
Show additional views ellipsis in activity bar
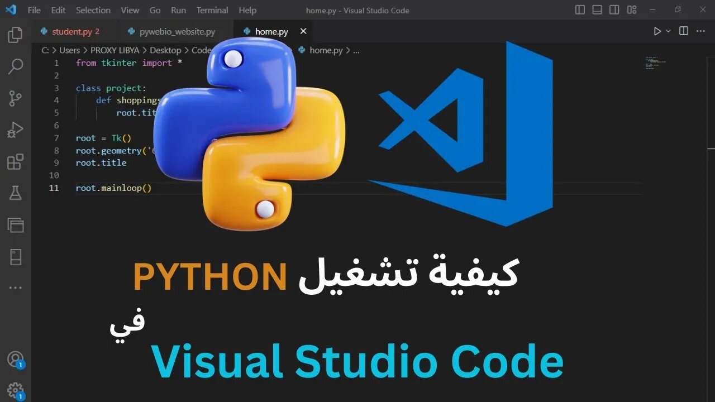(15, 288)
